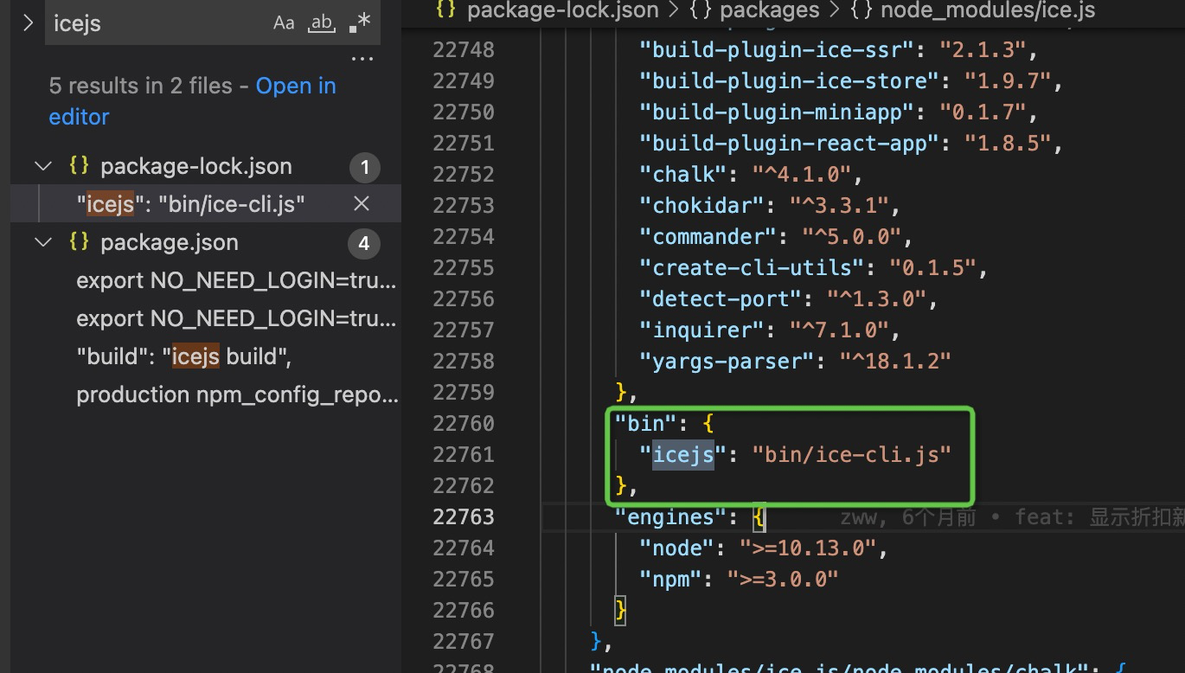Screen dimensions: 1185x673
Task: Click ">=10.13.0" node version value
Action: pyautogui.click(x=809, y=548)
